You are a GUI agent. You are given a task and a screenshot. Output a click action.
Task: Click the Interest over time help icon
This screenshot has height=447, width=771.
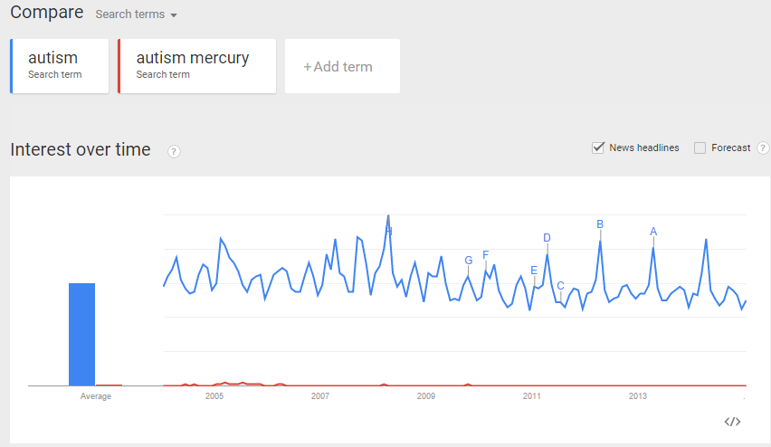point(174,151)
